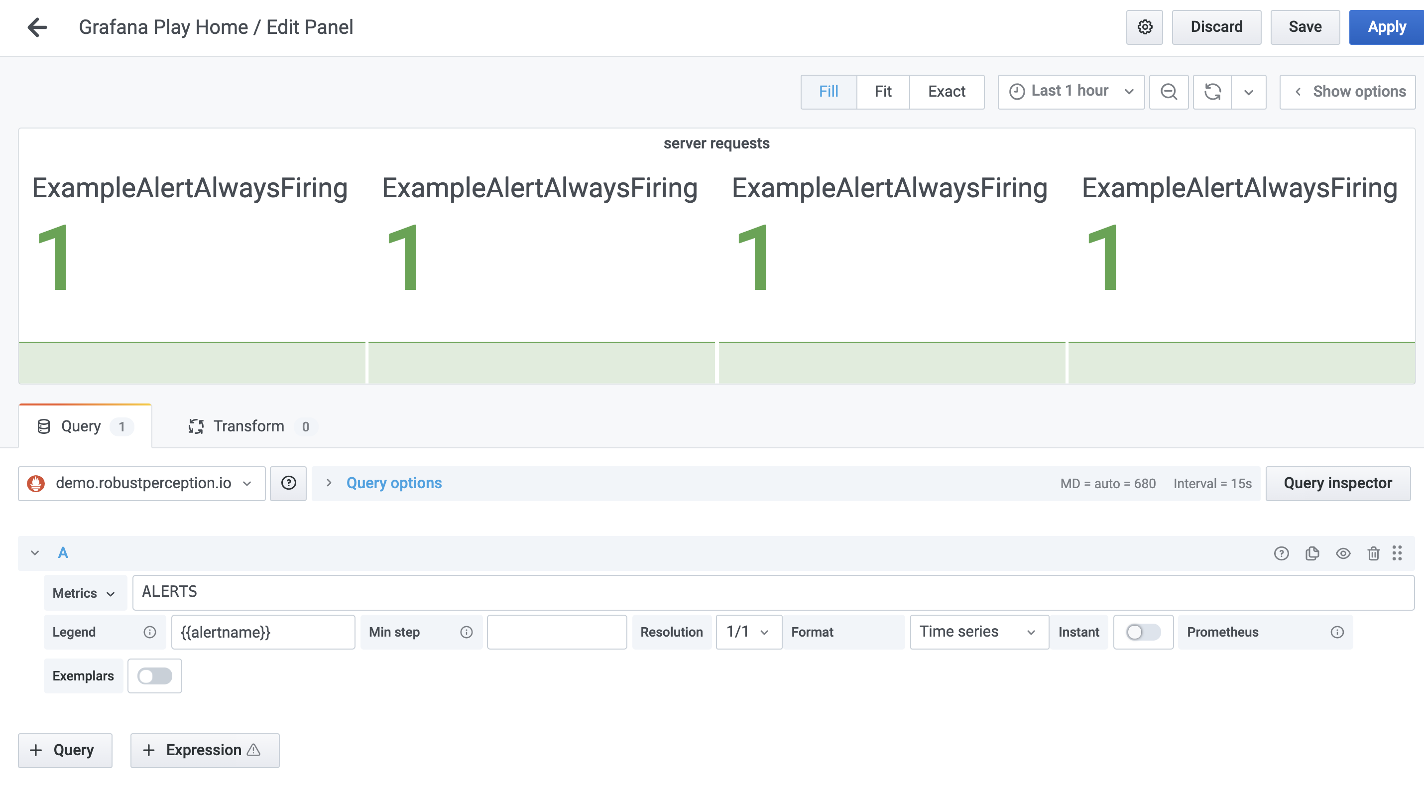1424x800 pixels.
Task: Click the Apply button
Action: click(x=1386, y=27)
